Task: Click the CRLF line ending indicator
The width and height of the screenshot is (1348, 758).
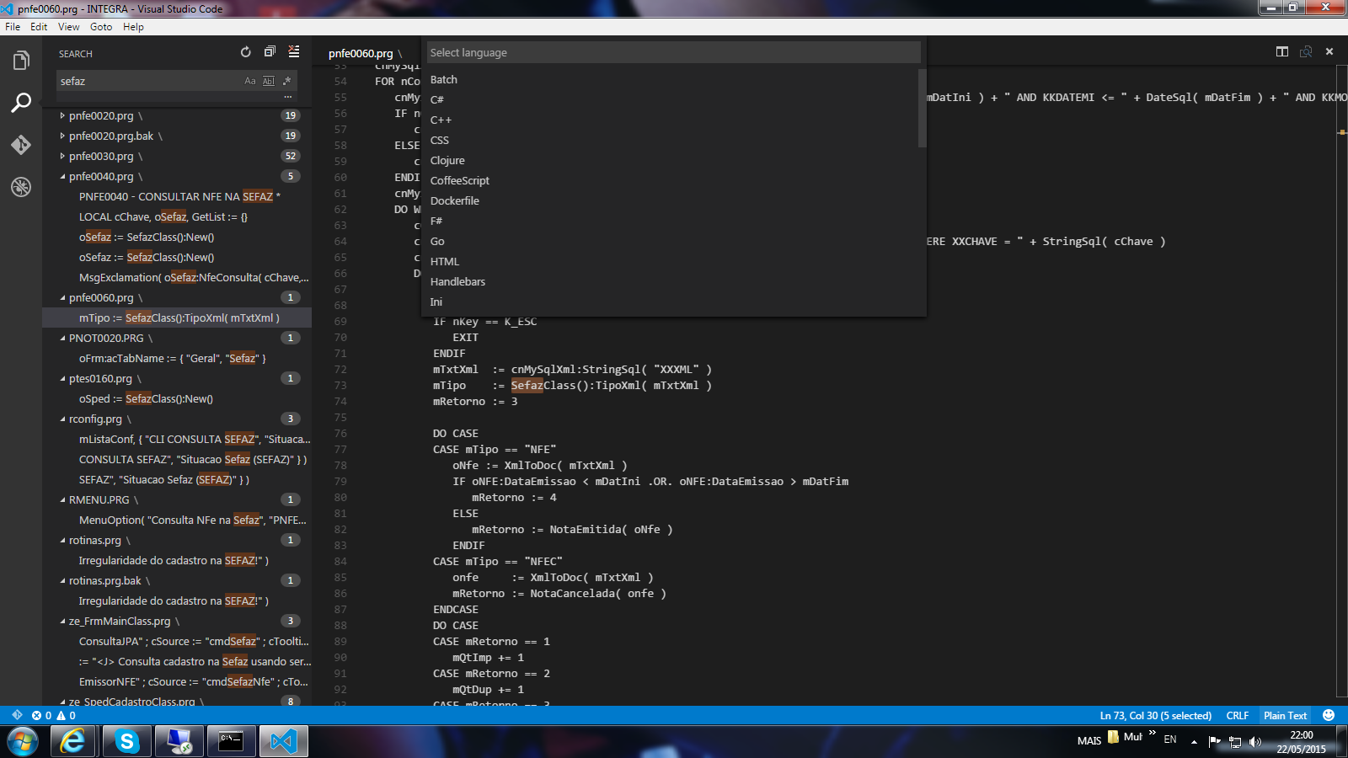Action: point(1237,715)
